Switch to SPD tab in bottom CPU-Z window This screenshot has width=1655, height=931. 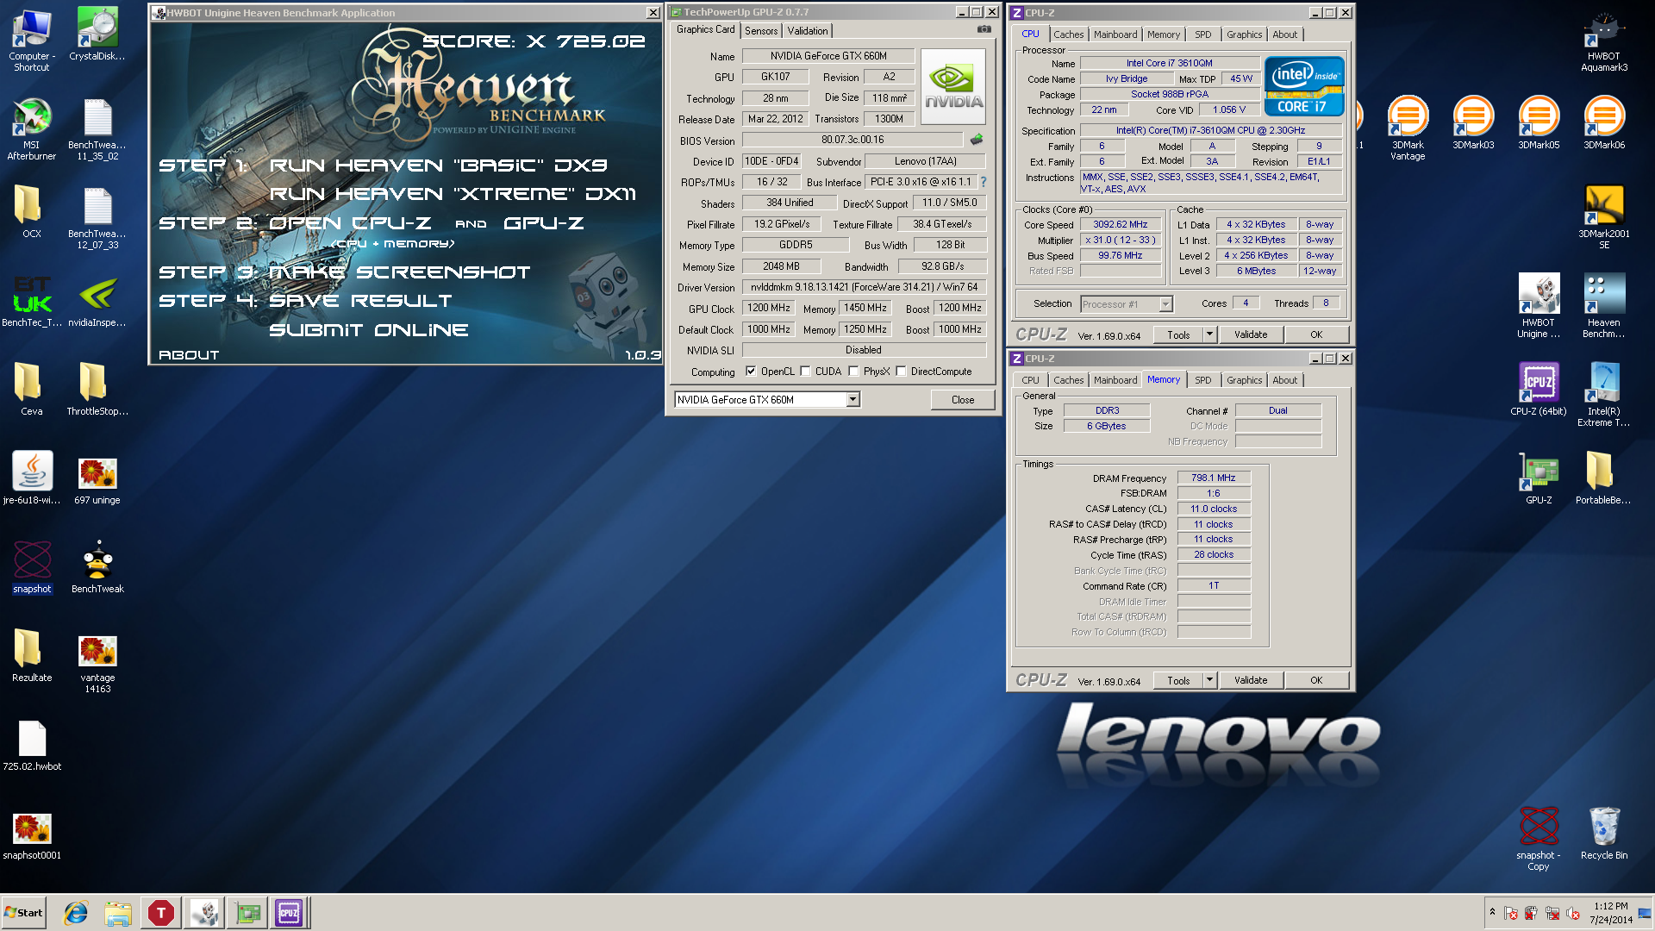pyautogui.click(x=1202, y=380)
